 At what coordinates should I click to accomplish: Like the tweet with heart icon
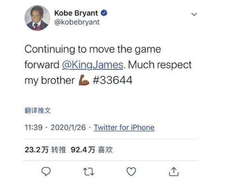131,171
